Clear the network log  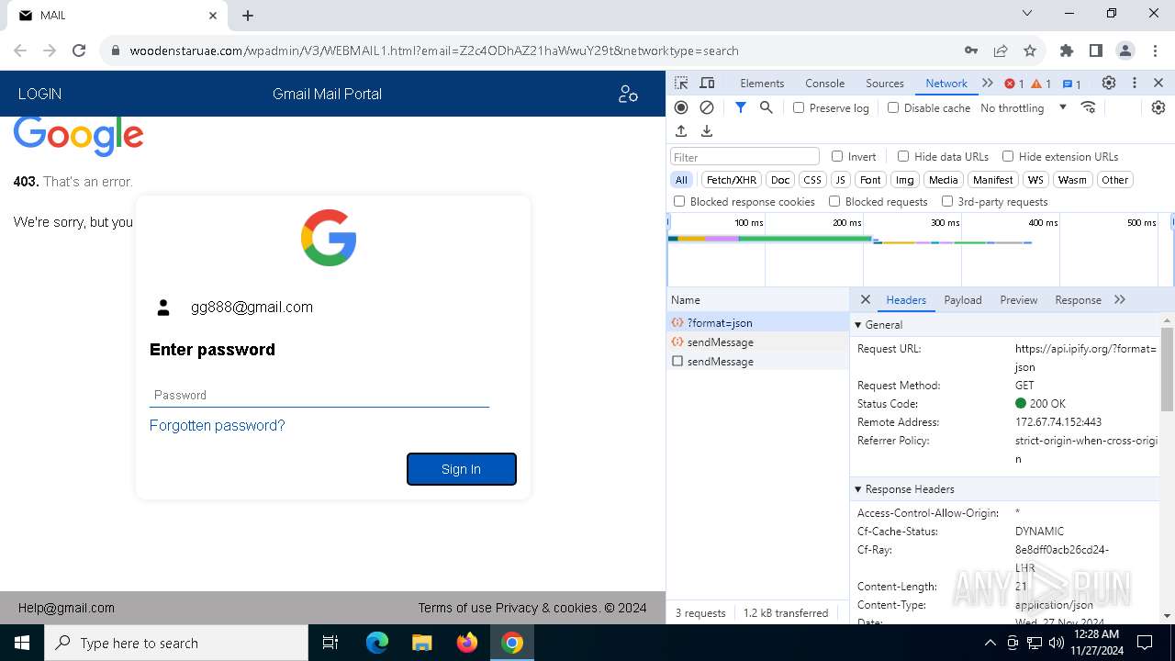pyautogui.click(x=707, y=107)
